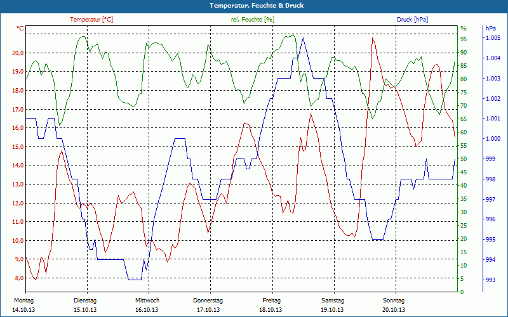Click the "16,0" temperature axis value
The height and width of the screenshot is (317, 508).
18,128
